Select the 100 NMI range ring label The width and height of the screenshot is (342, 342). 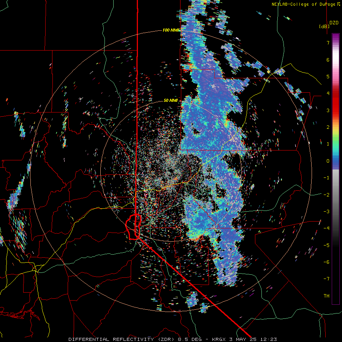(171, 30)
